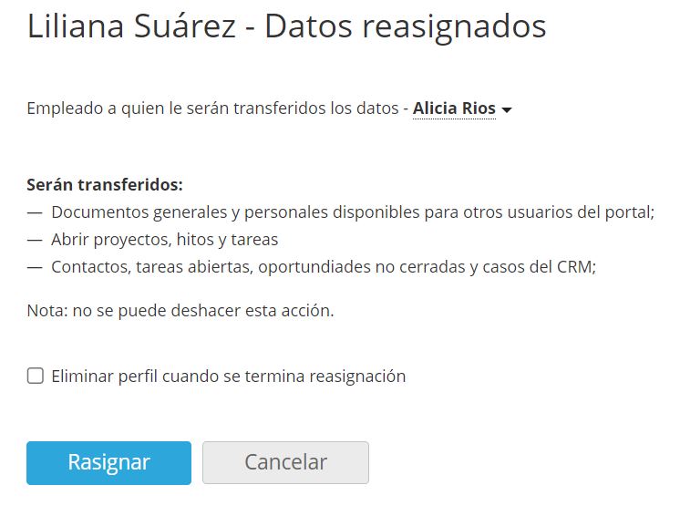Click the 'Serán transferidos:' bold heading
This screenshot has width=680, height=516.
click(105, 185)
